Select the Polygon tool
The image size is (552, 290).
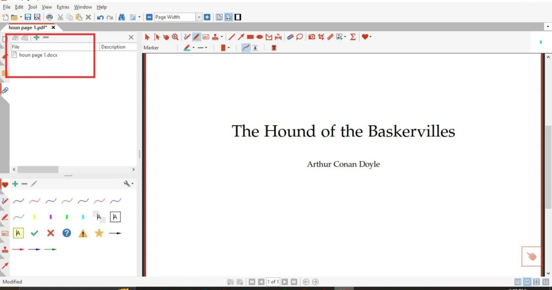point(269,37)
